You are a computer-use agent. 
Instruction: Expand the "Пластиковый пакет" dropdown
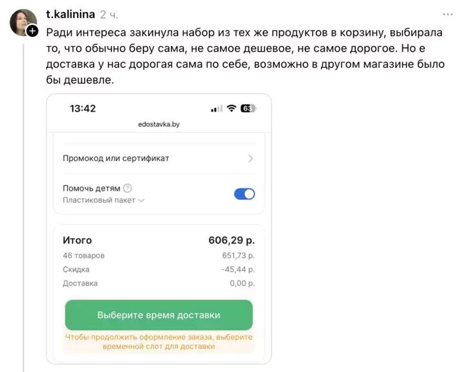[103, 200]
